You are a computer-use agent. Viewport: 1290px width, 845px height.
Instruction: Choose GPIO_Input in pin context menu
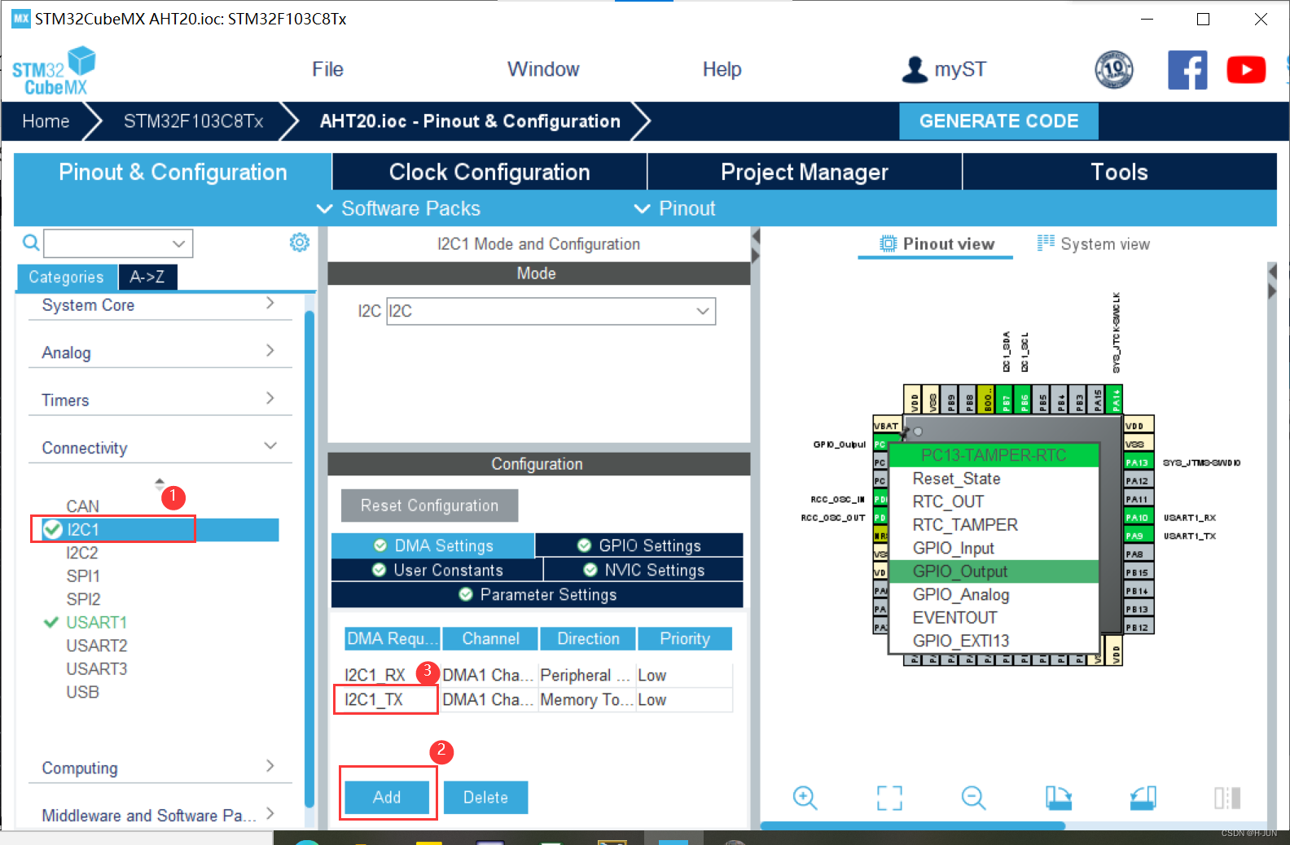[994, 548]
